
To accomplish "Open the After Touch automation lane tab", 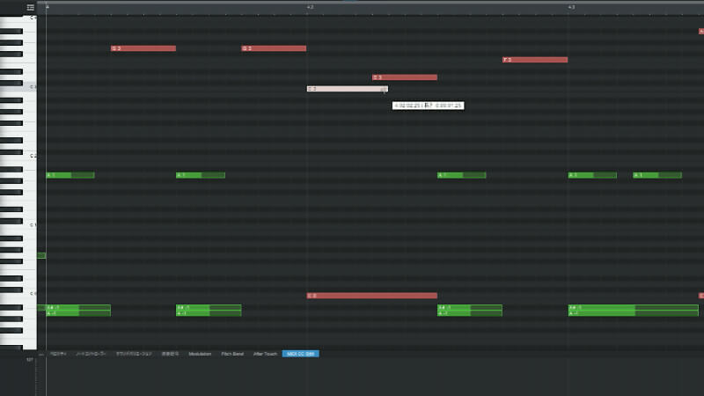I will pos(265,354).
